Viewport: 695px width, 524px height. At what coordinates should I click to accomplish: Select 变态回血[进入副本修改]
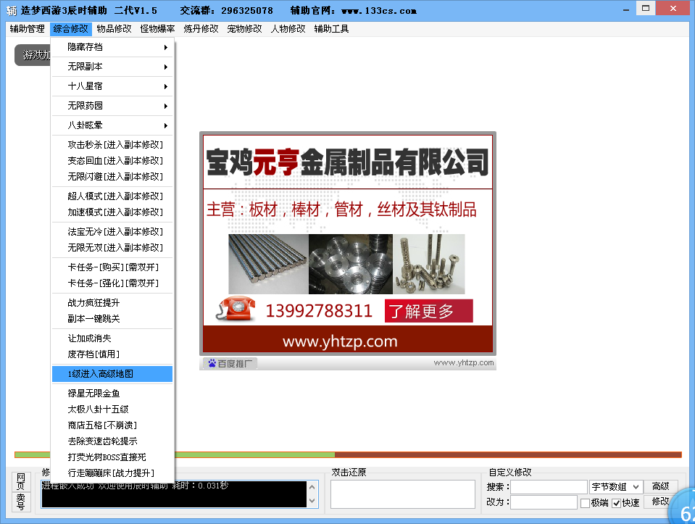[x=112, y=160]
